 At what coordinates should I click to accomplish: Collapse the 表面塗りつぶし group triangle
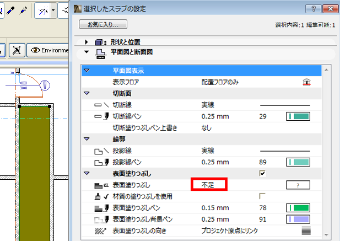[87, 173]
